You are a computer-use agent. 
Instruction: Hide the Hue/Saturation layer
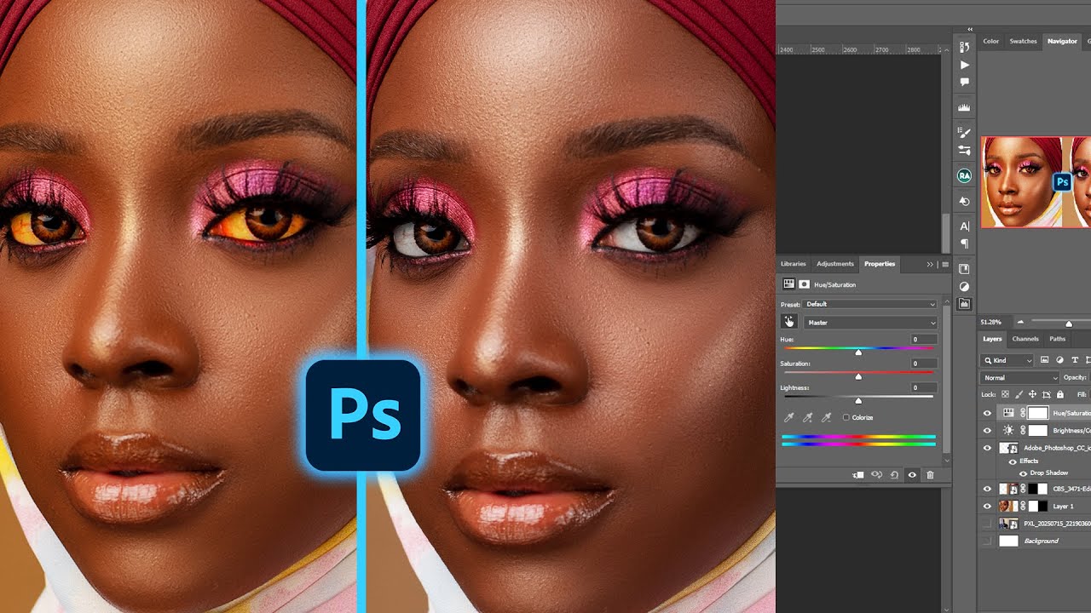click(987, 413)
